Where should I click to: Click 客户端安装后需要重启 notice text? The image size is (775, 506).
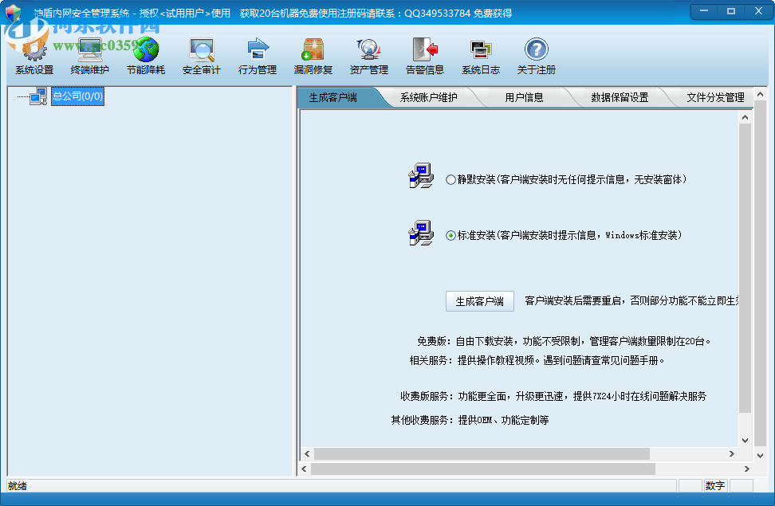[x=631, y=301]
